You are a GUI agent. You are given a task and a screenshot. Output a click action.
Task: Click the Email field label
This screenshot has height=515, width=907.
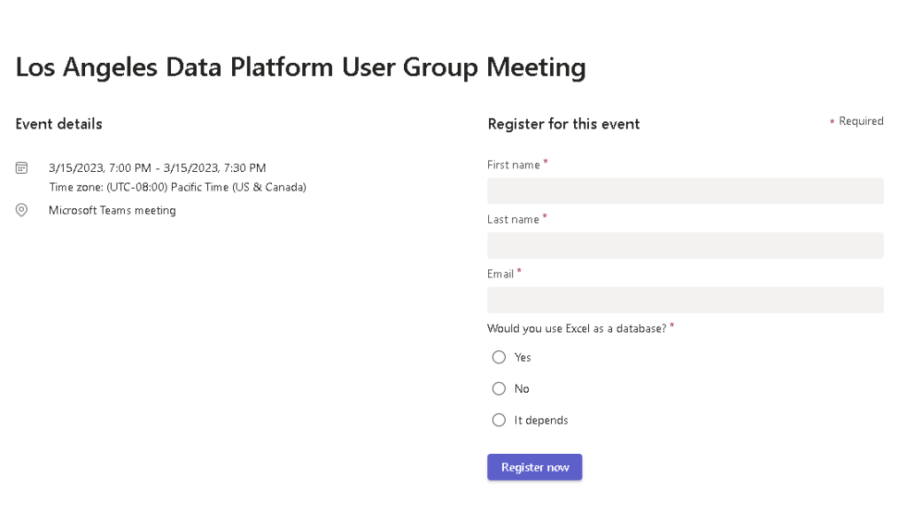(500, 274)
